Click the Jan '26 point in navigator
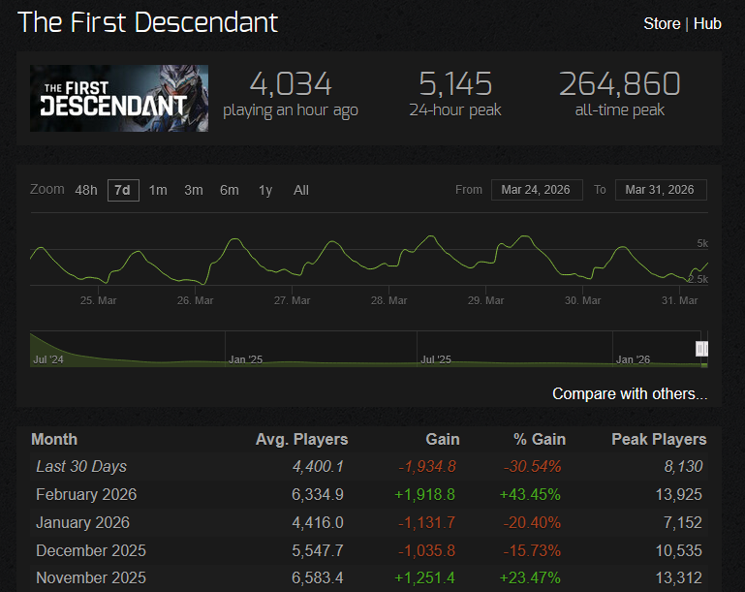 tap(633, 359)
